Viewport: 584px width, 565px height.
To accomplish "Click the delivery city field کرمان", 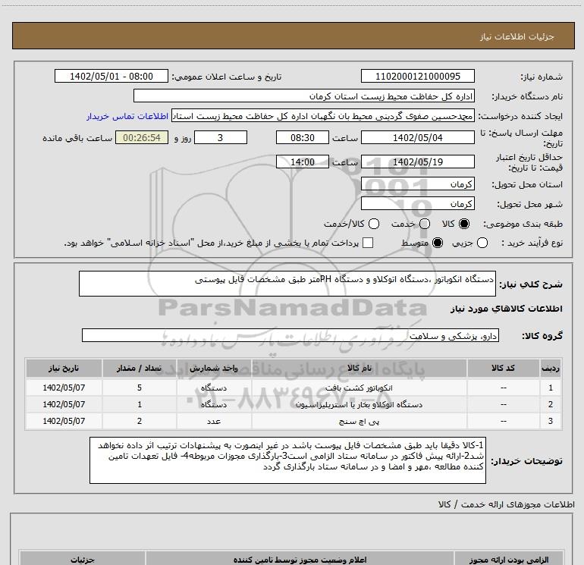I will click(417, 203).
